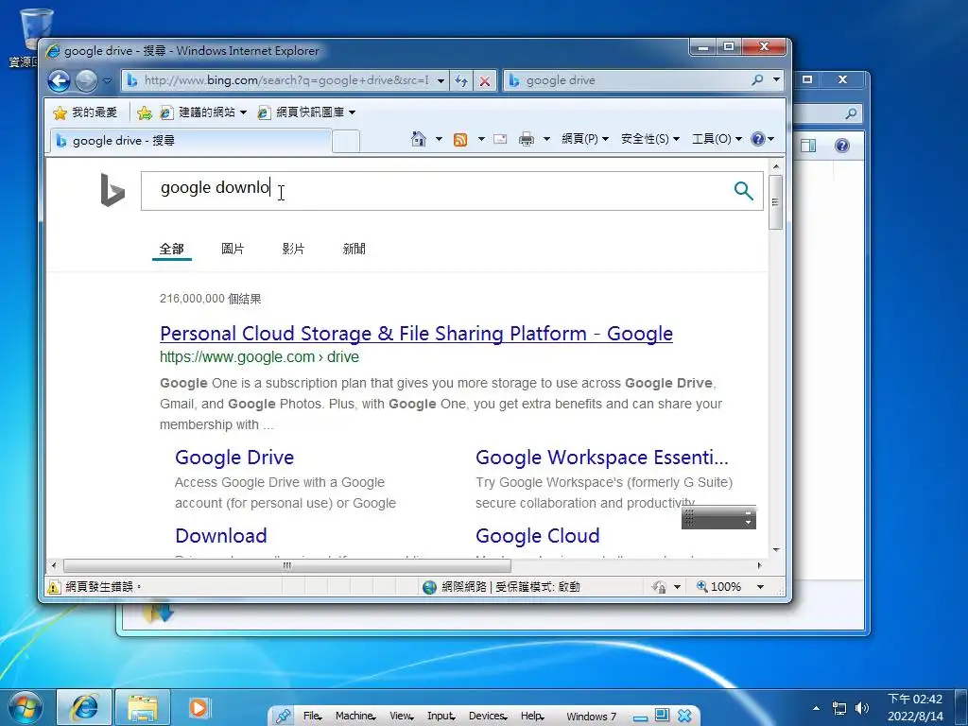Open the Download sublink
Viewport: 968px width, 726px height.
point(221,535)
